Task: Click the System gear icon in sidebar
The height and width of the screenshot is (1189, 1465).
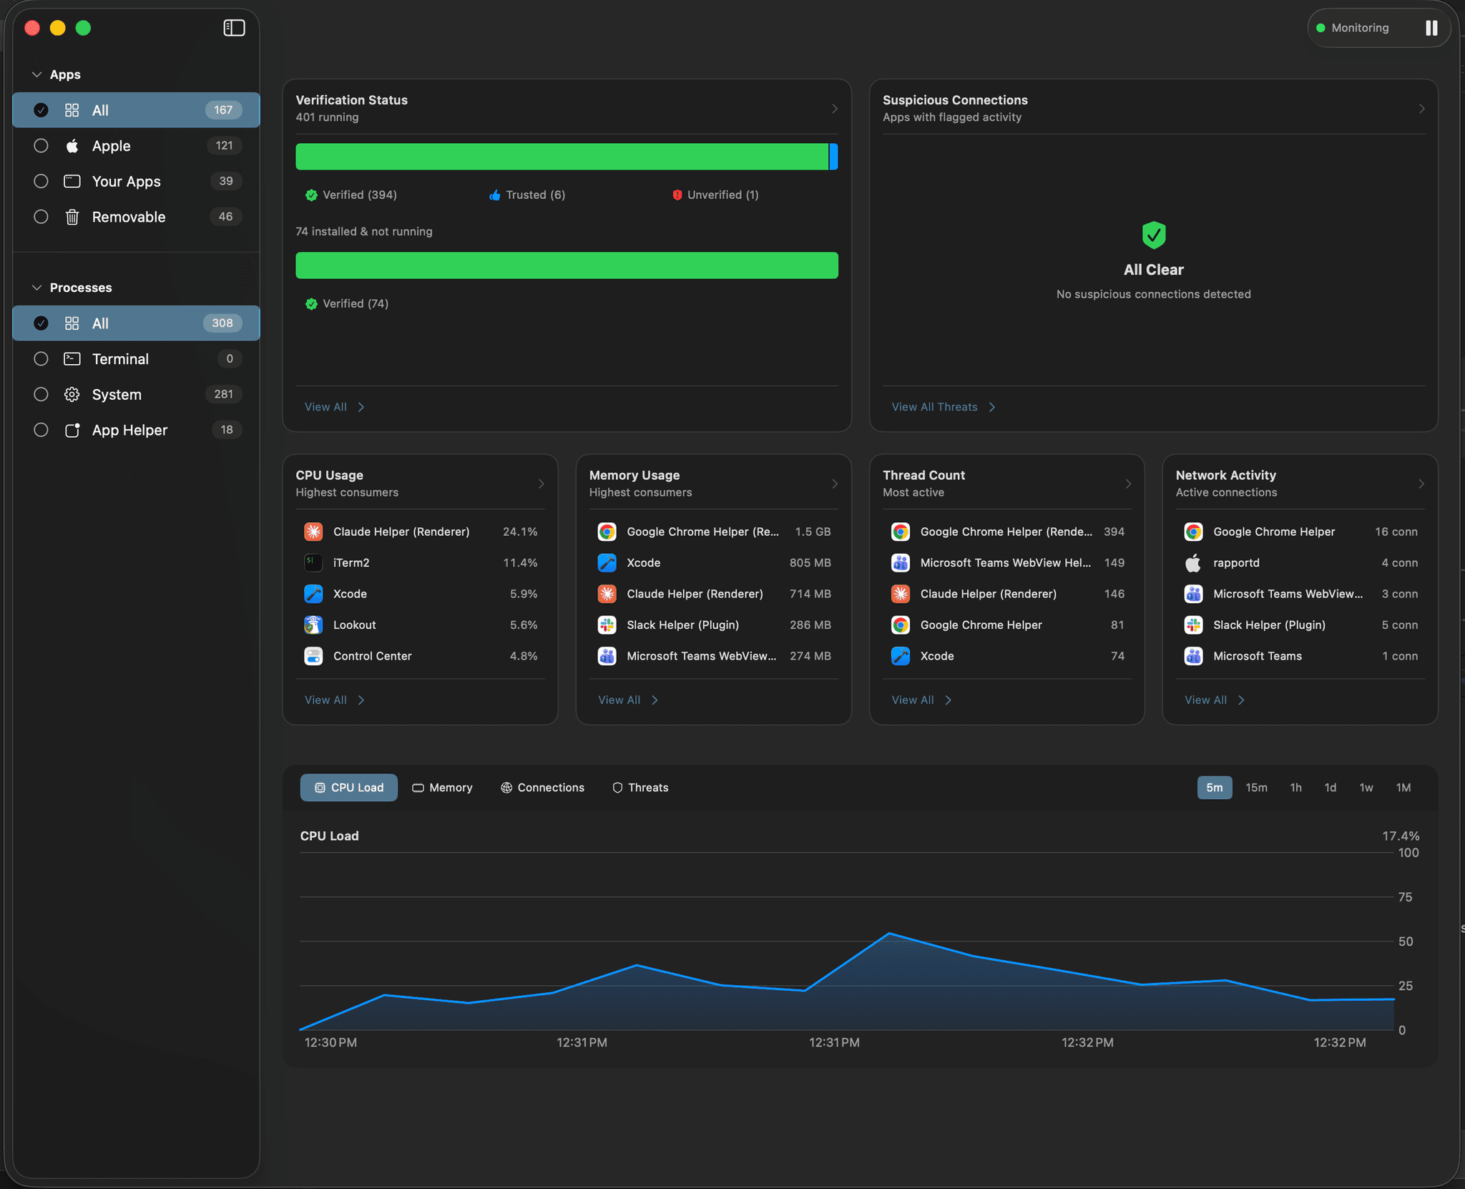Action: click(72, 394)
